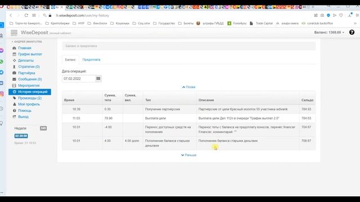This screenshot has height=202, width=360.
Task: Open Instagram in the Opera sidebar
Action: (2, 94)
